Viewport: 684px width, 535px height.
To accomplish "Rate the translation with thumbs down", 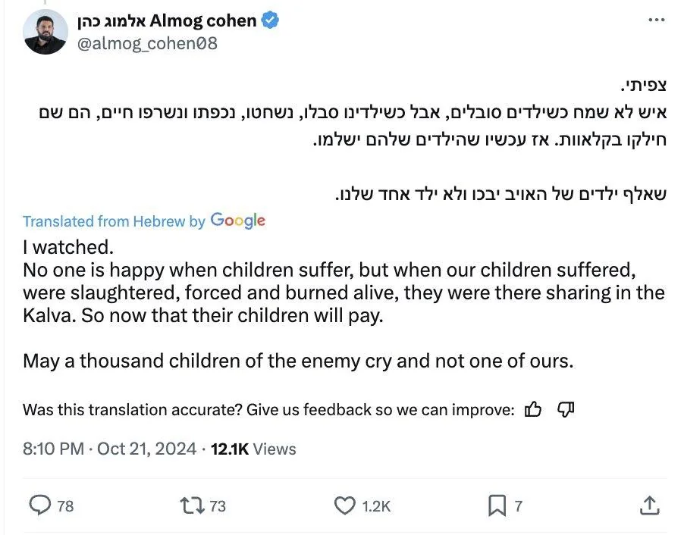I will (x=566, y=410).
